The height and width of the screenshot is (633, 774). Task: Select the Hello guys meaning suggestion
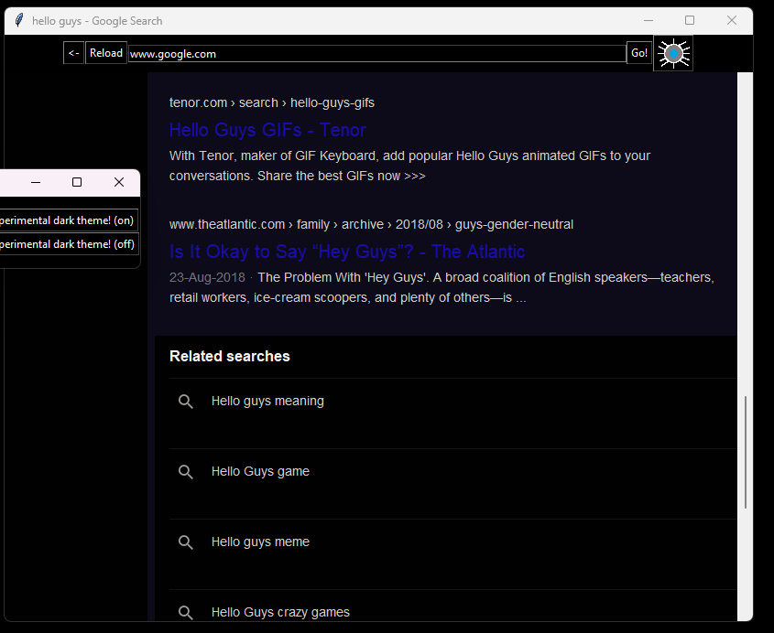[267, 401]
